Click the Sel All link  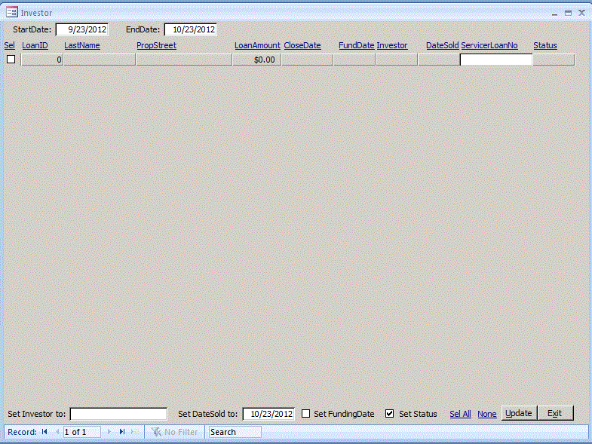point(460,414)
